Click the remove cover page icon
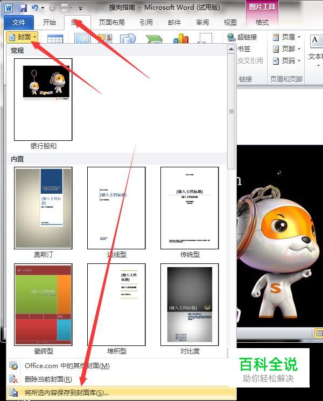 click(13, 379)
